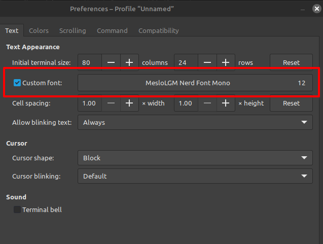
Task: Decrease the rows count with minus
Action: tap(207, 62)
